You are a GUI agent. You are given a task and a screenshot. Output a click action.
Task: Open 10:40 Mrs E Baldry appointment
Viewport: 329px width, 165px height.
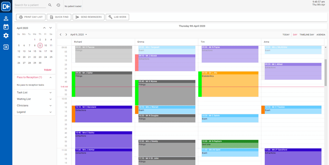coord(104,140)
